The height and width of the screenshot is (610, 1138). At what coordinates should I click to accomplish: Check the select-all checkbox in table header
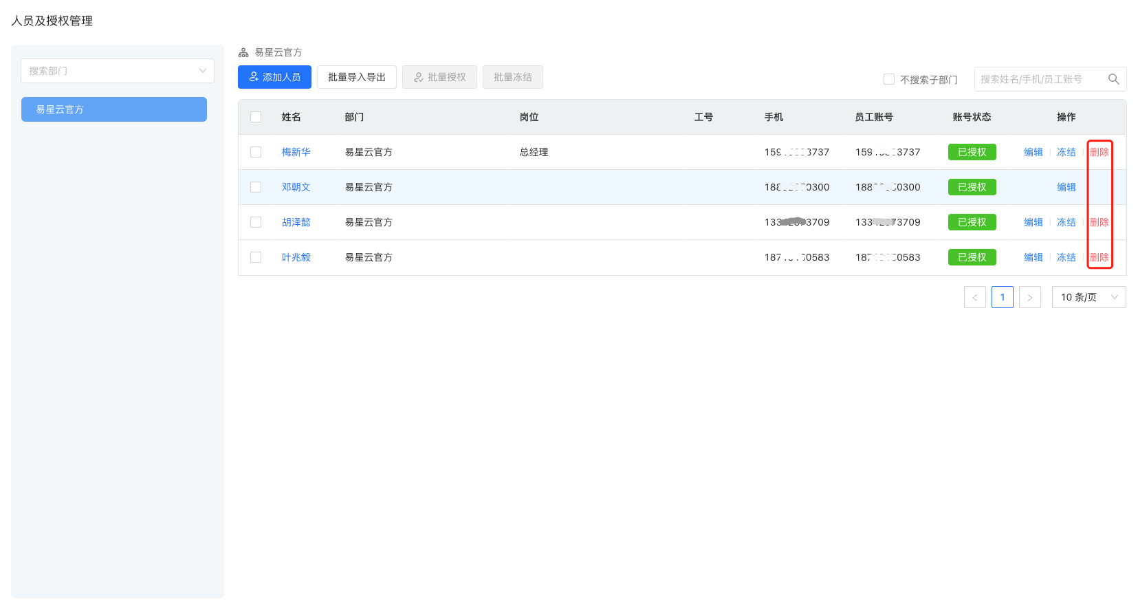(256, 117)
